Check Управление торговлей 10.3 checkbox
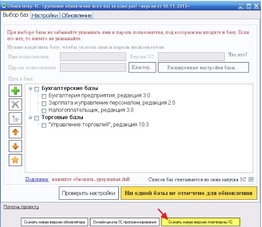 pos(44,125)
